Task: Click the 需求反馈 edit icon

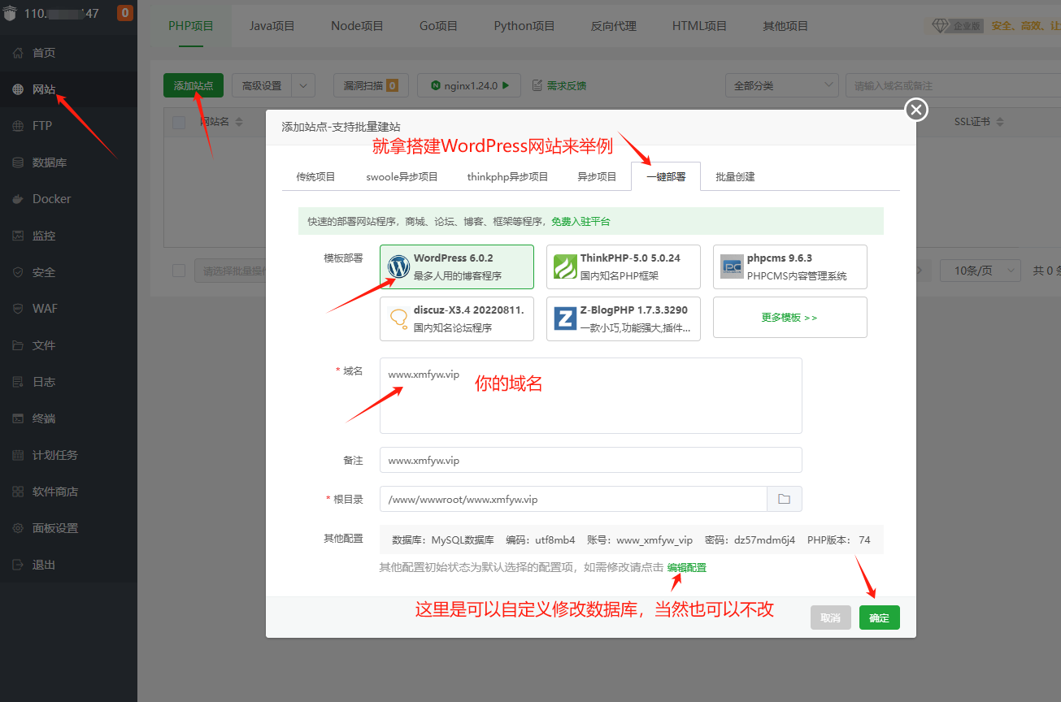Action: (537, 85)
